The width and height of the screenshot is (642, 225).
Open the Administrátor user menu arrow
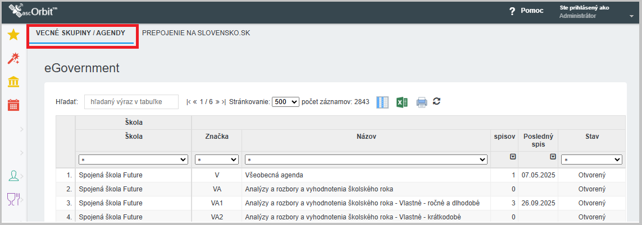[631, 16]
